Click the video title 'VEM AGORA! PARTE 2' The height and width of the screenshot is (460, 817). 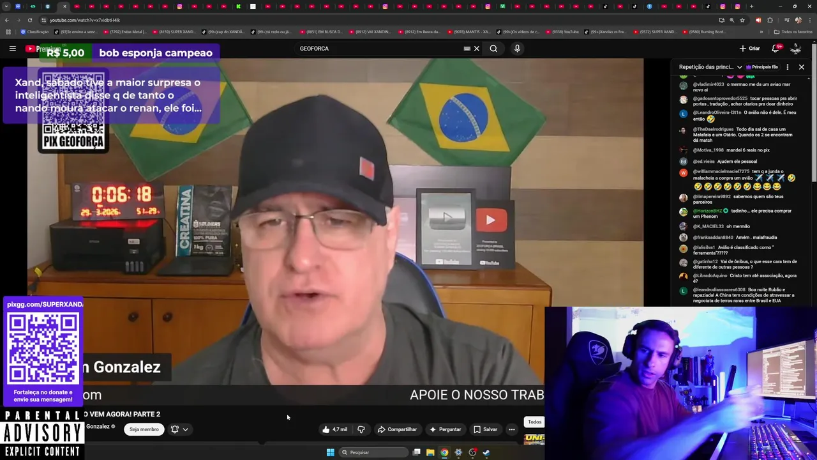[x=121, y=414]
